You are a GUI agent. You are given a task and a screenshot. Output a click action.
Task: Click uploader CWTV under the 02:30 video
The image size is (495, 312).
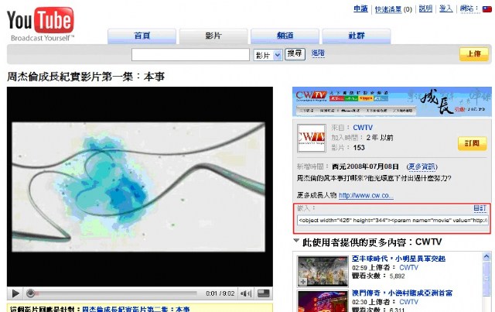pos(408,302)
